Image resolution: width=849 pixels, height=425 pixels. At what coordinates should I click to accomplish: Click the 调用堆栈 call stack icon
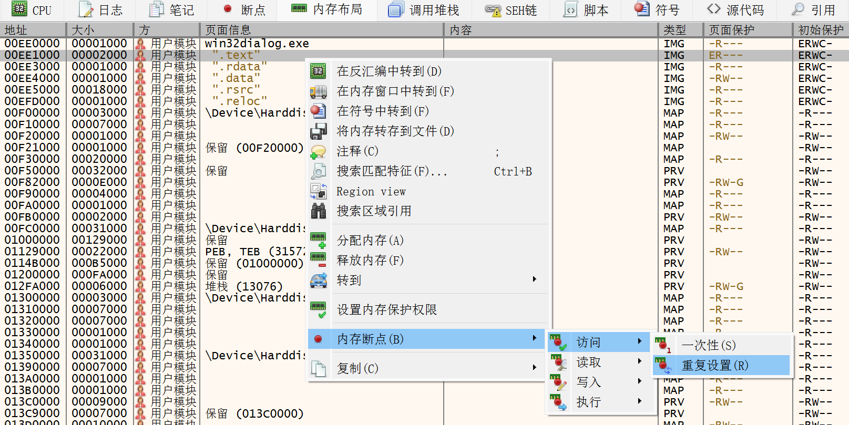[x=395, y=9]
